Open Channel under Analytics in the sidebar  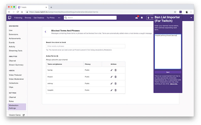pyautogui.click(x=12, y=61)
